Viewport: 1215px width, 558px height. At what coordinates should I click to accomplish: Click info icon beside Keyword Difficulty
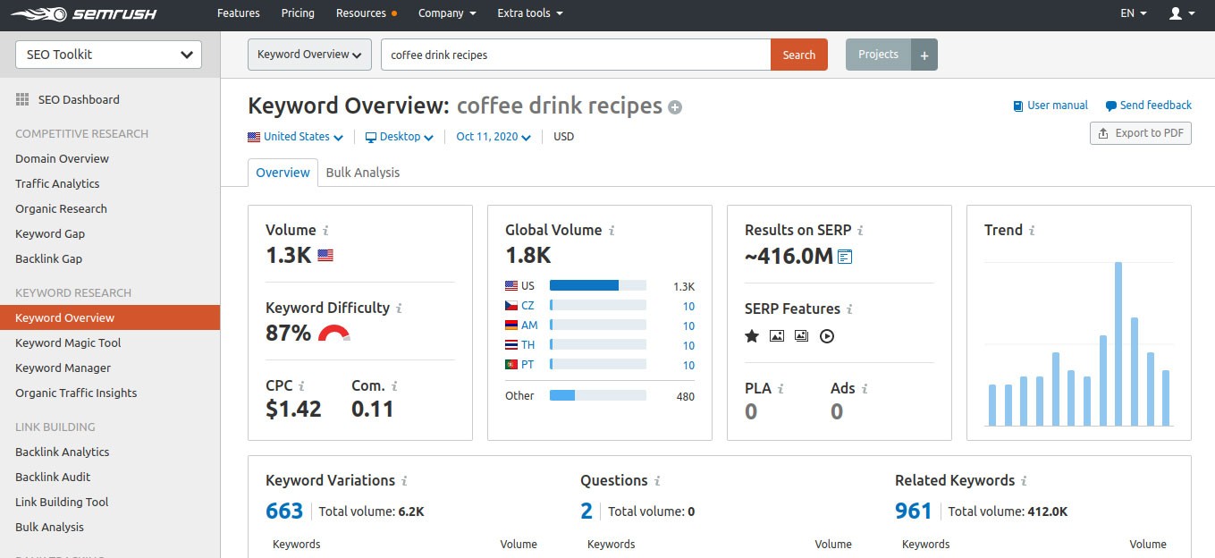pyautogui.click(x=399, y=309)
